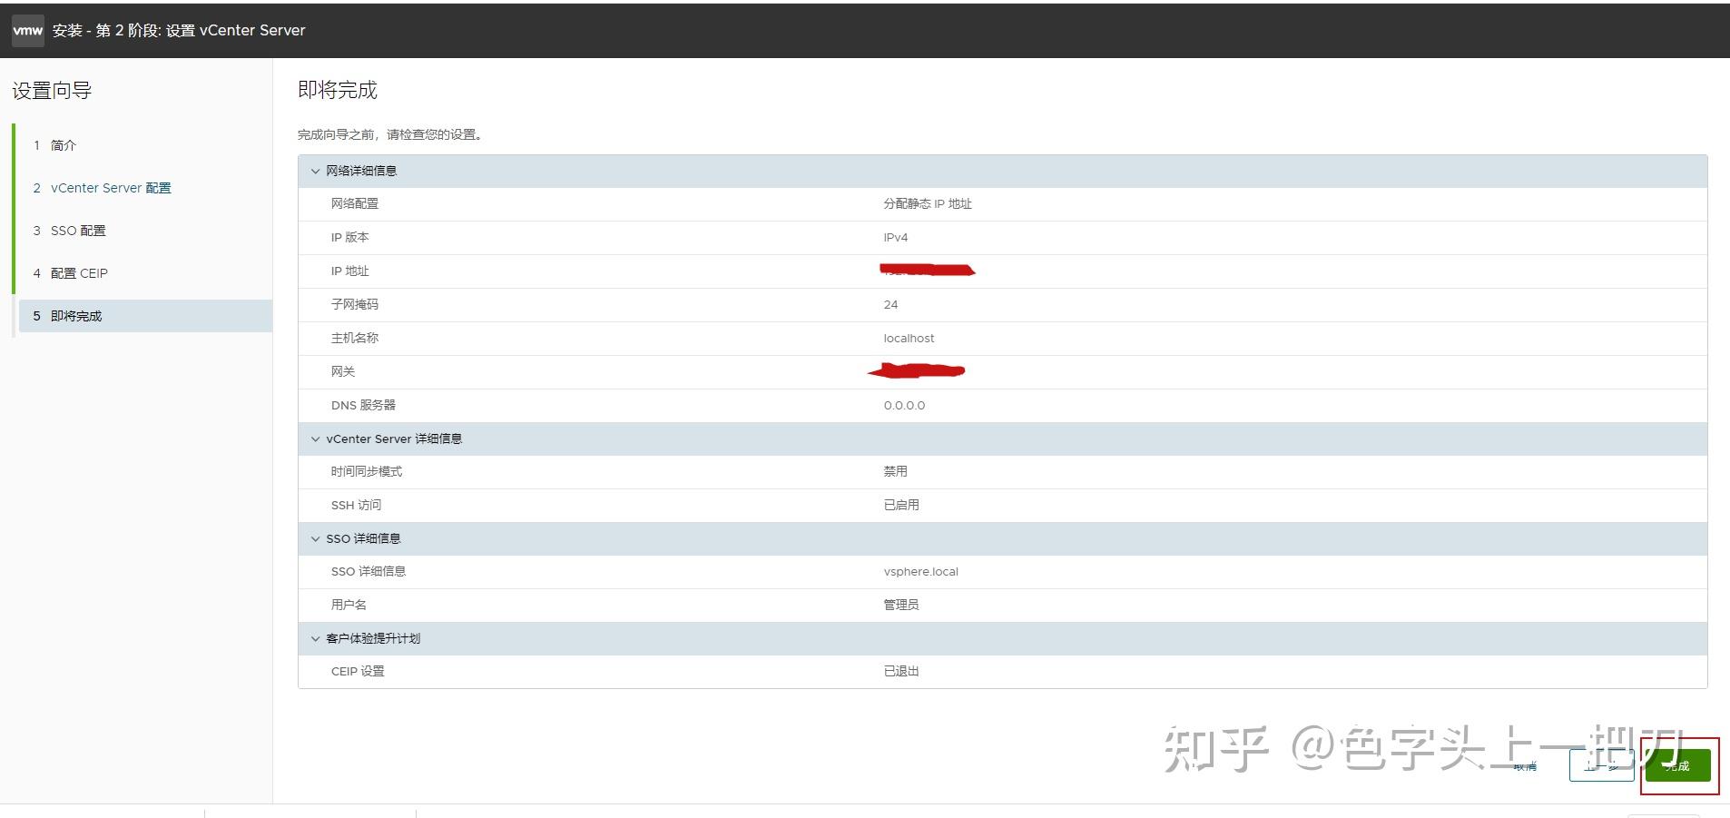Click the 用户名 value 管理员

(x=901, y=605)
